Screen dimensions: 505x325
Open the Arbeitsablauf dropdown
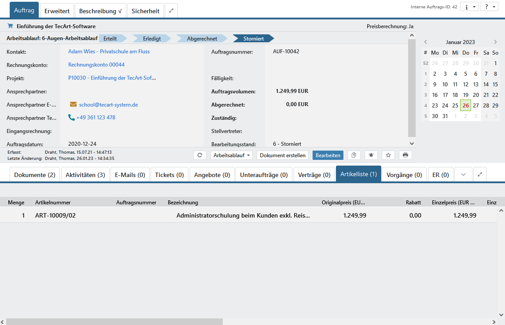231,155
